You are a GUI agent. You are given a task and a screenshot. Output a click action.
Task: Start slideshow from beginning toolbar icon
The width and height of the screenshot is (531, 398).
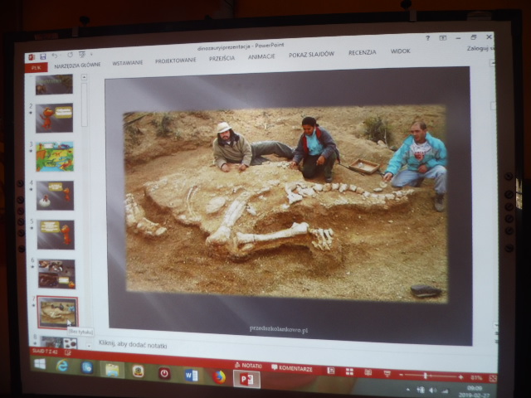point(82,54)
